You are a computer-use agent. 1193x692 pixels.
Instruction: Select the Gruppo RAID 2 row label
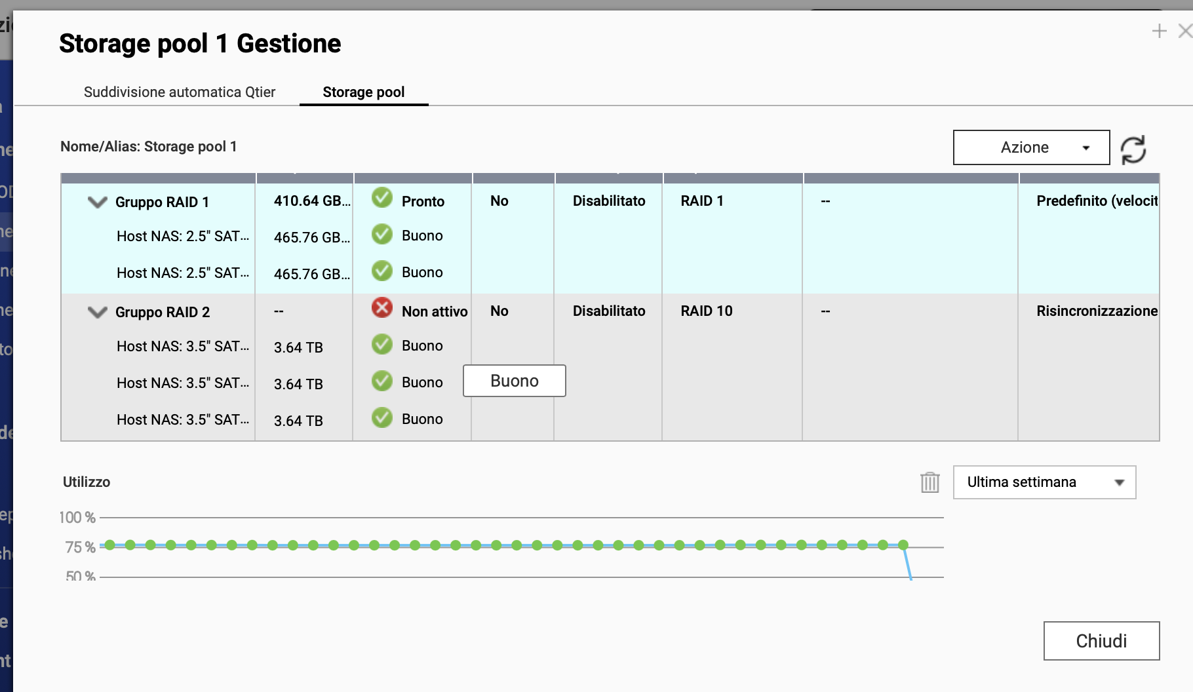pyautogui.click(x=163, y=312)
